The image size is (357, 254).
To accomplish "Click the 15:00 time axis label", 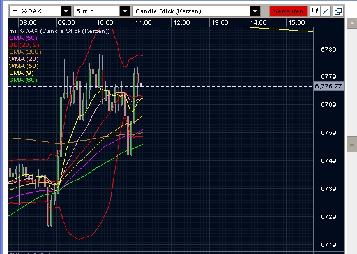I will (x=296, y=23).
